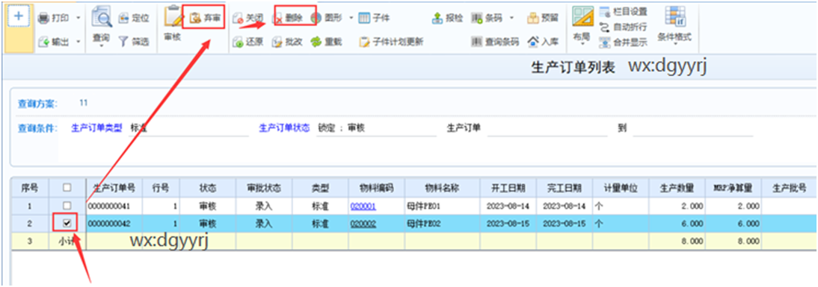This screenshot has width=818, height=287.
Task: Click the 子件 components button
Action: (375, 18)
